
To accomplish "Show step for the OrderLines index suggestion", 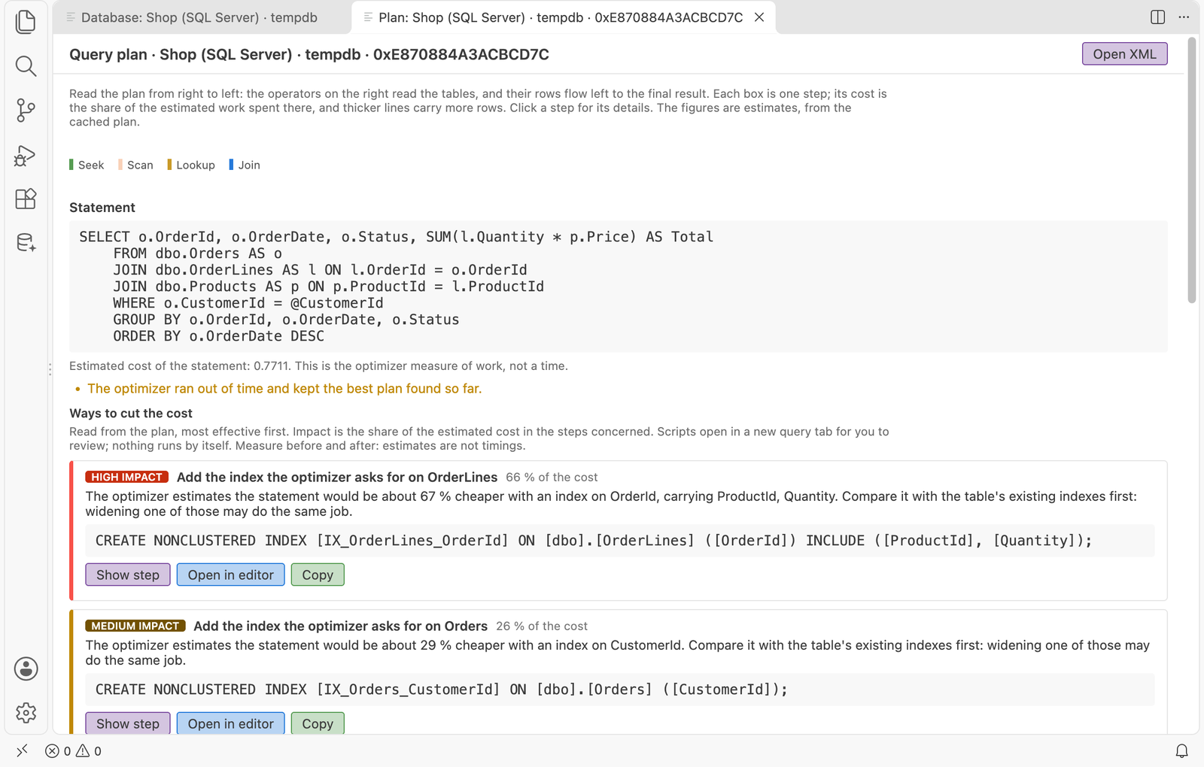I will pyautogui.click(x=128, y=574).
